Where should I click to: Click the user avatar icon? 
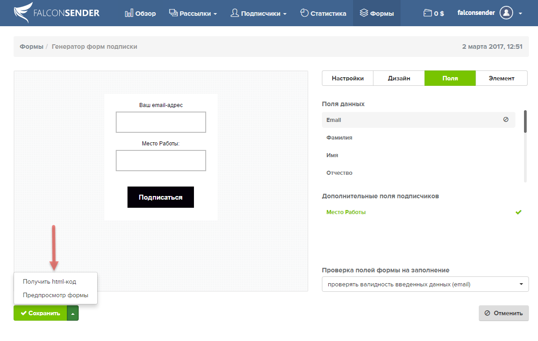506,13
